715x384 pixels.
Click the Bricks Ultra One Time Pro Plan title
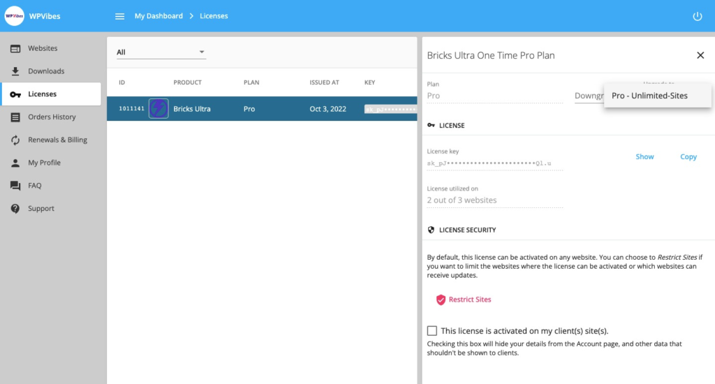click(x=491, y=56)
